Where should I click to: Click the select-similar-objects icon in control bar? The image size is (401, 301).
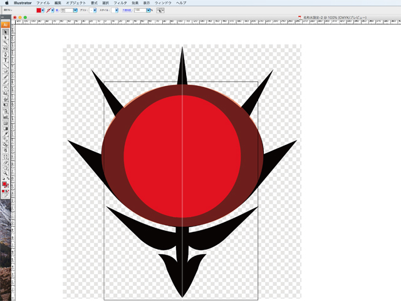159,10
